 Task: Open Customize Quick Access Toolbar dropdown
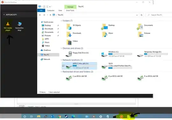(50, 7)
